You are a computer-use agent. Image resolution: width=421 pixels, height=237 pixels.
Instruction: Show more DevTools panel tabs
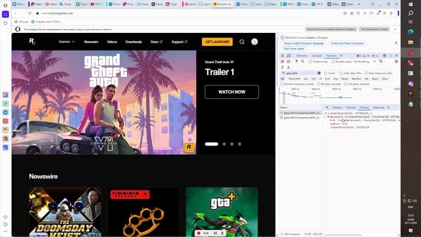click(x=341, y=55)
